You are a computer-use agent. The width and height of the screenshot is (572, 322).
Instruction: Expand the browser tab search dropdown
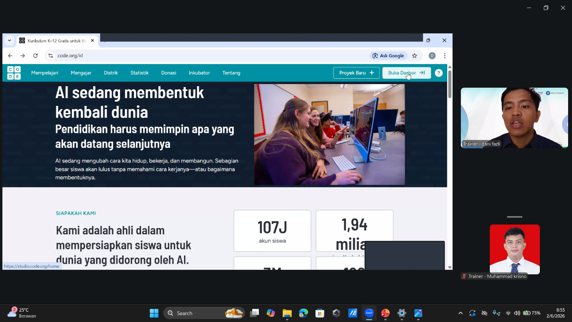click(x=9, y=41)
